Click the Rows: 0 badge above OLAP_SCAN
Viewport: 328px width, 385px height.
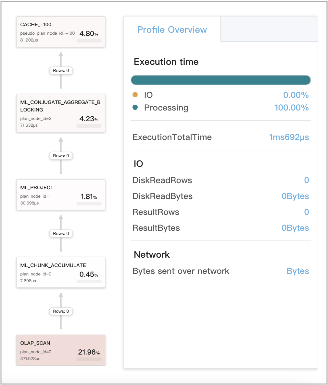coord(60,311)
